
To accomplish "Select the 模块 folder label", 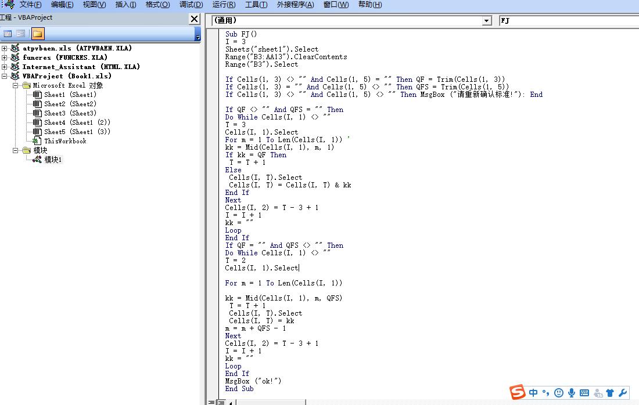I will 40,150.
